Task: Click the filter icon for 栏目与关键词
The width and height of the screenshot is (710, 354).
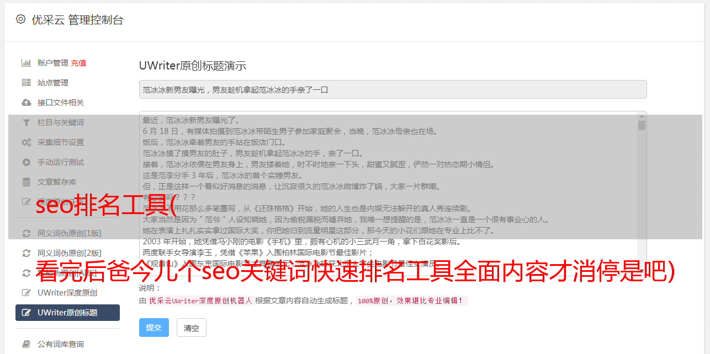Action: pyautogui.click(x=26, y=122)
